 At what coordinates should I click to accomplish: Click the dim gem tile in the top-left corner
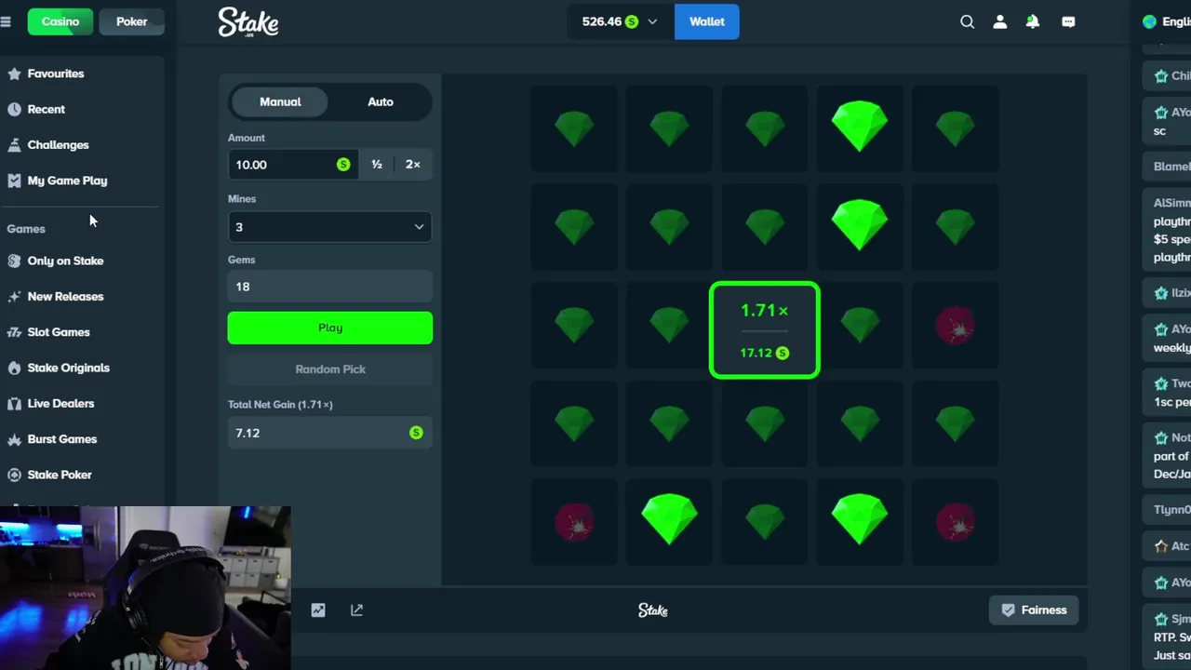pyautogui.click(x=574, y=128)
